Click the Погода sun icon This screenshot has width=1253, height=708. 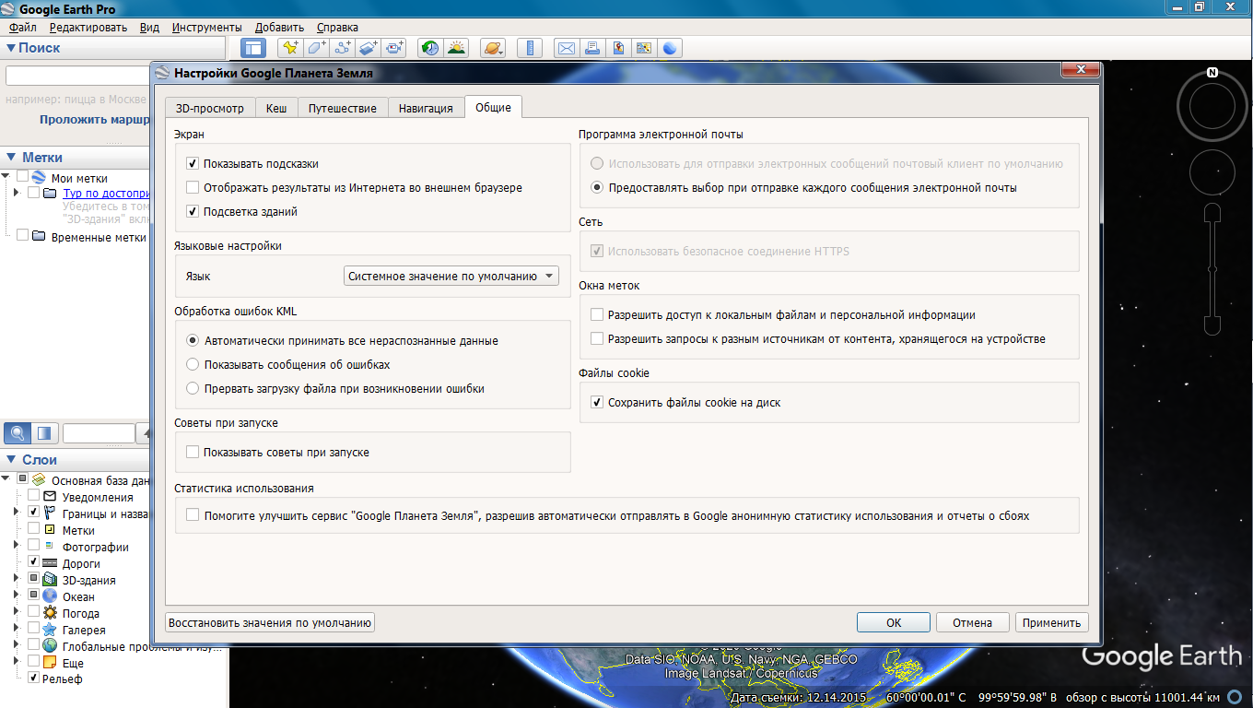point(52,613)
